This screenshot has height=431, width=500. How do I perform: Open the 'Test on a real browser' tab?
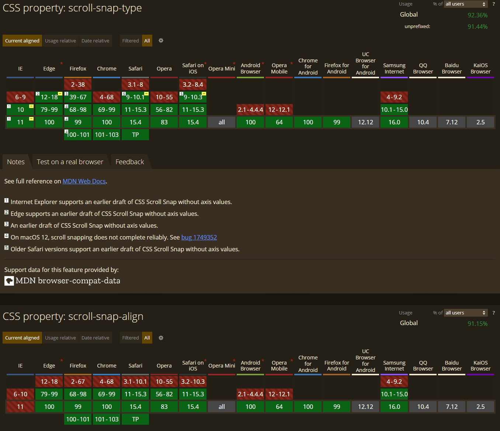tap(70, 162)
